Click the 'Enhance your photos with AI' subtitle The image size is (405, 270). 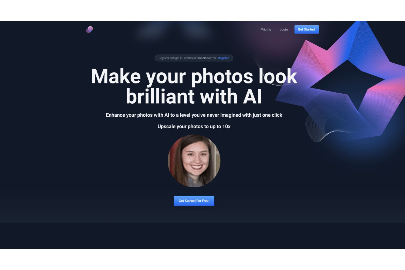[x=194, y=115]
